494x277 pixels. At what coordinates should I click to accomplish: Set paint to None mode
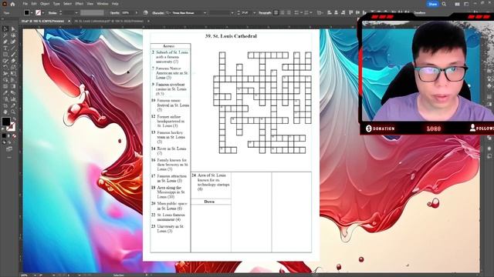(x=14, y=135)
